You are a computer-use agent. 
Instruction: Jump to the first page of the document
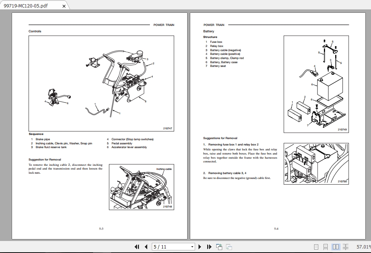[x=137, y=247]
